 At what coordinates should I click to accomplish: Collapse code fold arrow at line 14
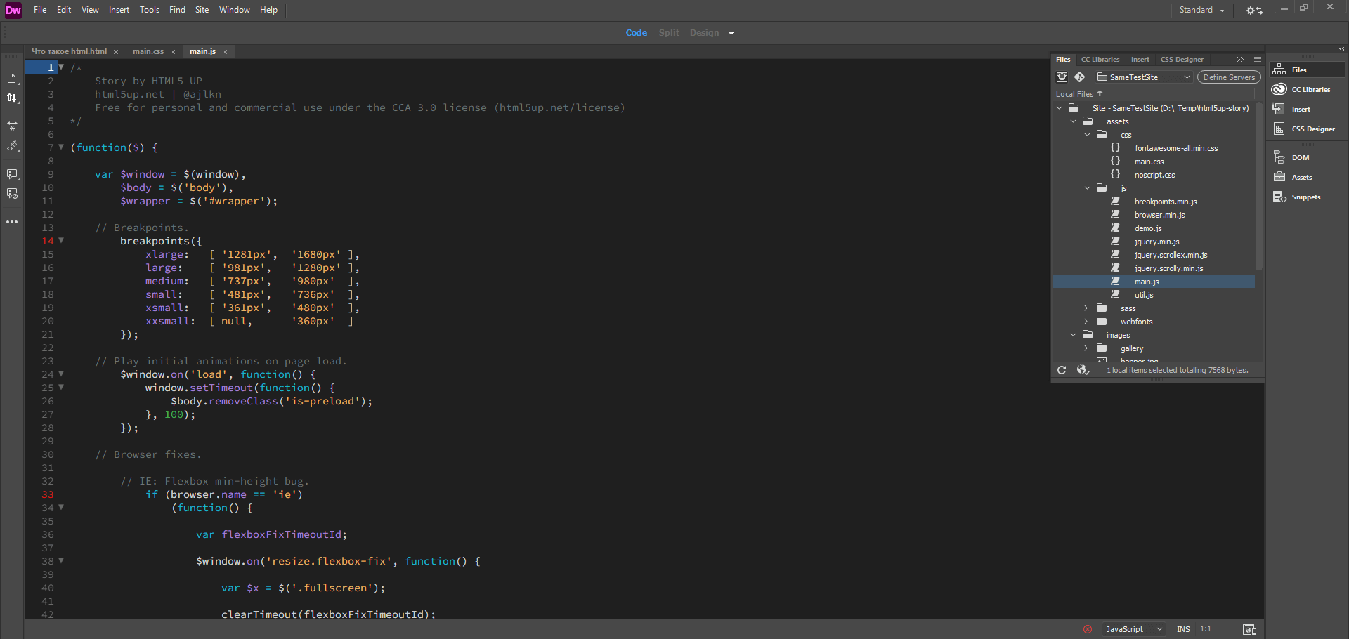(x=62, y=241)
